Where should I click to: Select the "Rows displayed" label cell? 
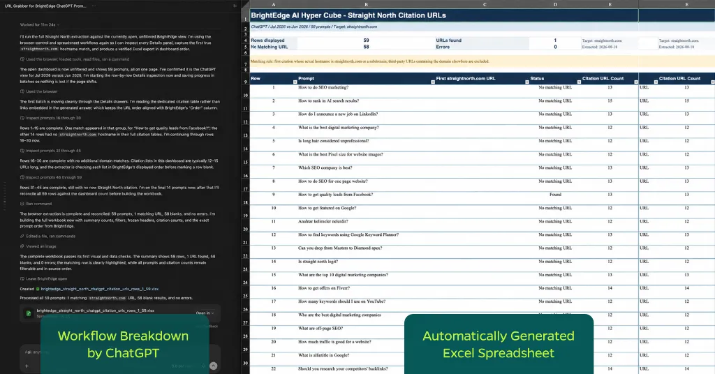point(274,40)
